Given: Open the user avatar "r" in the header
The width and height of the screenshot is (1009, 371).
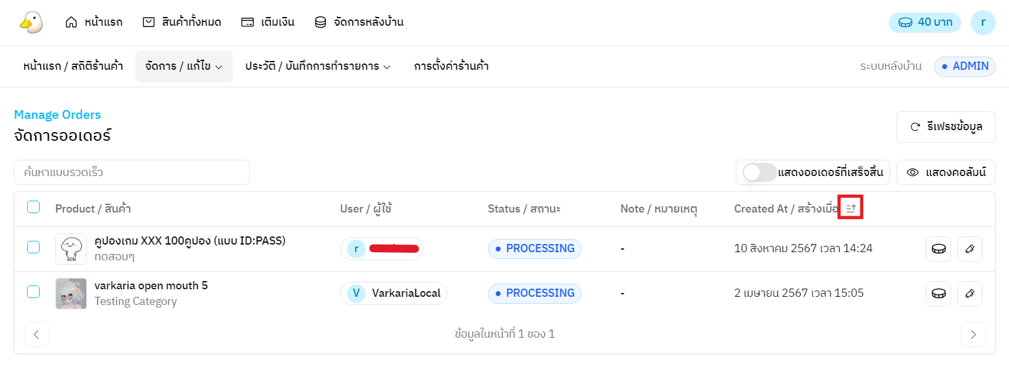Looking at the screenshot, I should point(983,23).
